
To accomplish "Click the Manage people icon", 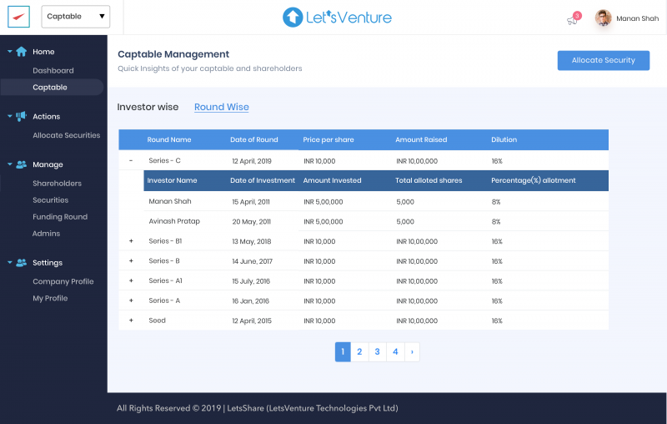I will click(x=22, y=164).
